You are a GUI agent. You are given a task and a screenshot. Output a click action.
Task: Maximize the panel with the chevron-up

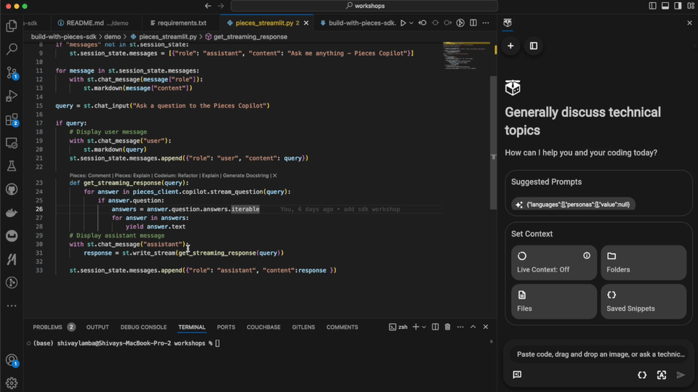click(473, 327)
